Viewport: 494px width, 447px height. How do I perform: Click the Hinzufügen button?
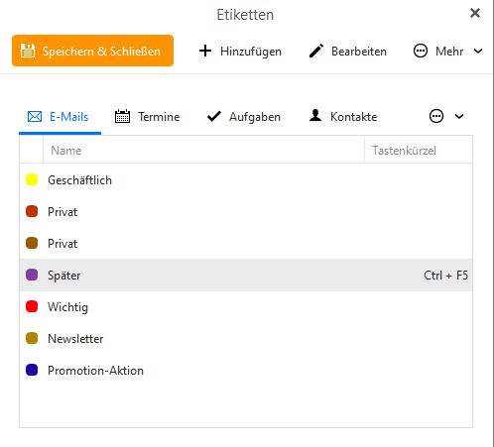[x=240, y=52]
